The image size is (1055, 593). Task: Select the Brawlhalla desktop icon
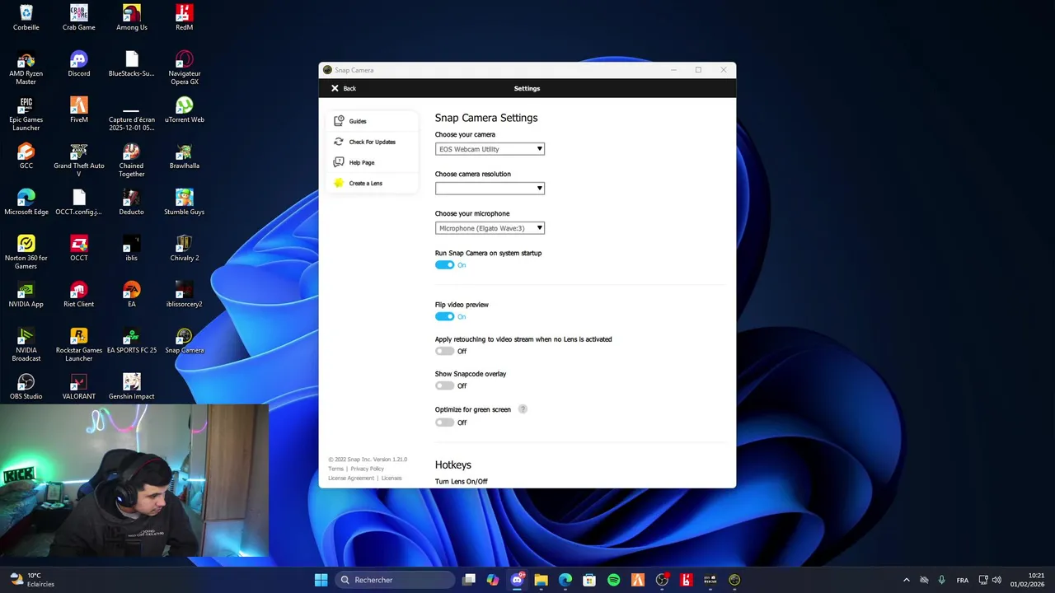click(185, 156)
